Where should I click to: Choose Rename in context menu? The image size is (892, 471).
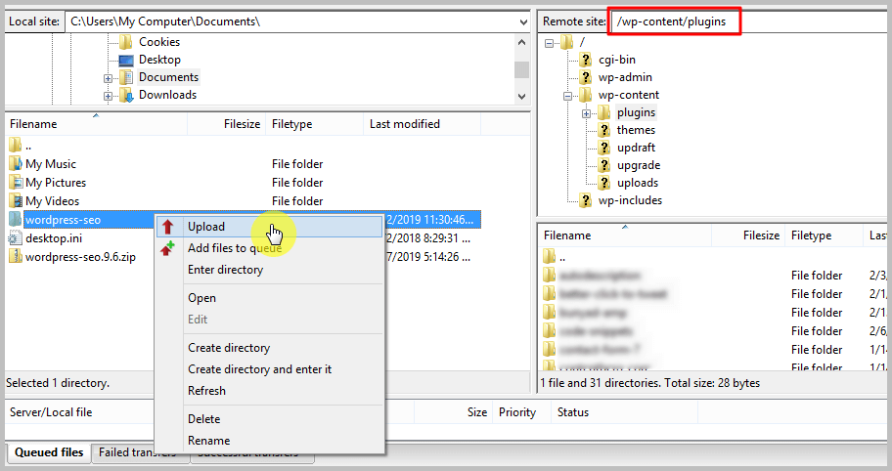270,441
